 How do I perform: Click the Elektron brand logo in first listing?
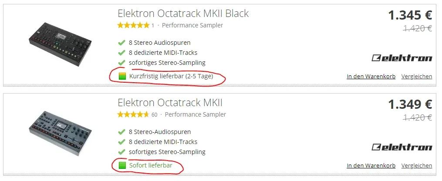tap(402, 58)
